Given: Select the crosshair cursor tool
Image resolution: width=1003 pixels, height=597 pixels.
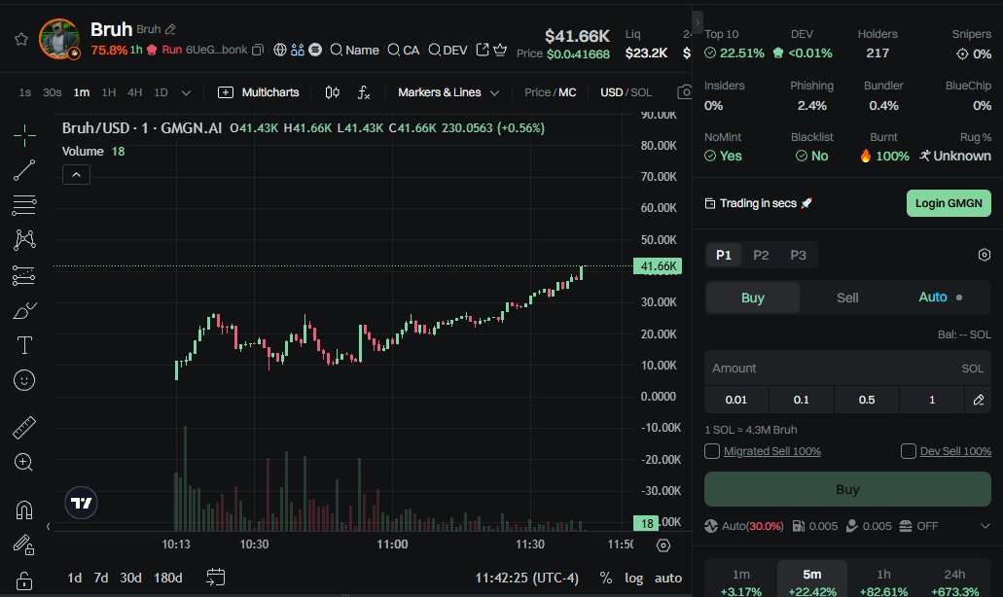Looking at the screenshot, I should click(24, 135).
